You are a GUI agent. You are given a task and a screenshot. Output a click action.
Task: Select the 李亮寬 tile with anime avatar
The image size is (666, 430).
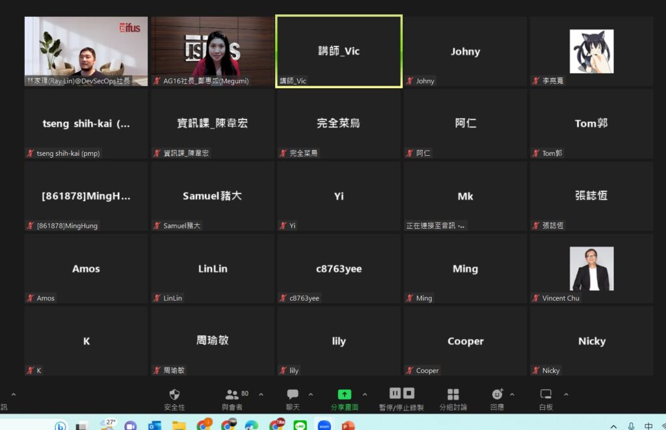click(591, 51)
